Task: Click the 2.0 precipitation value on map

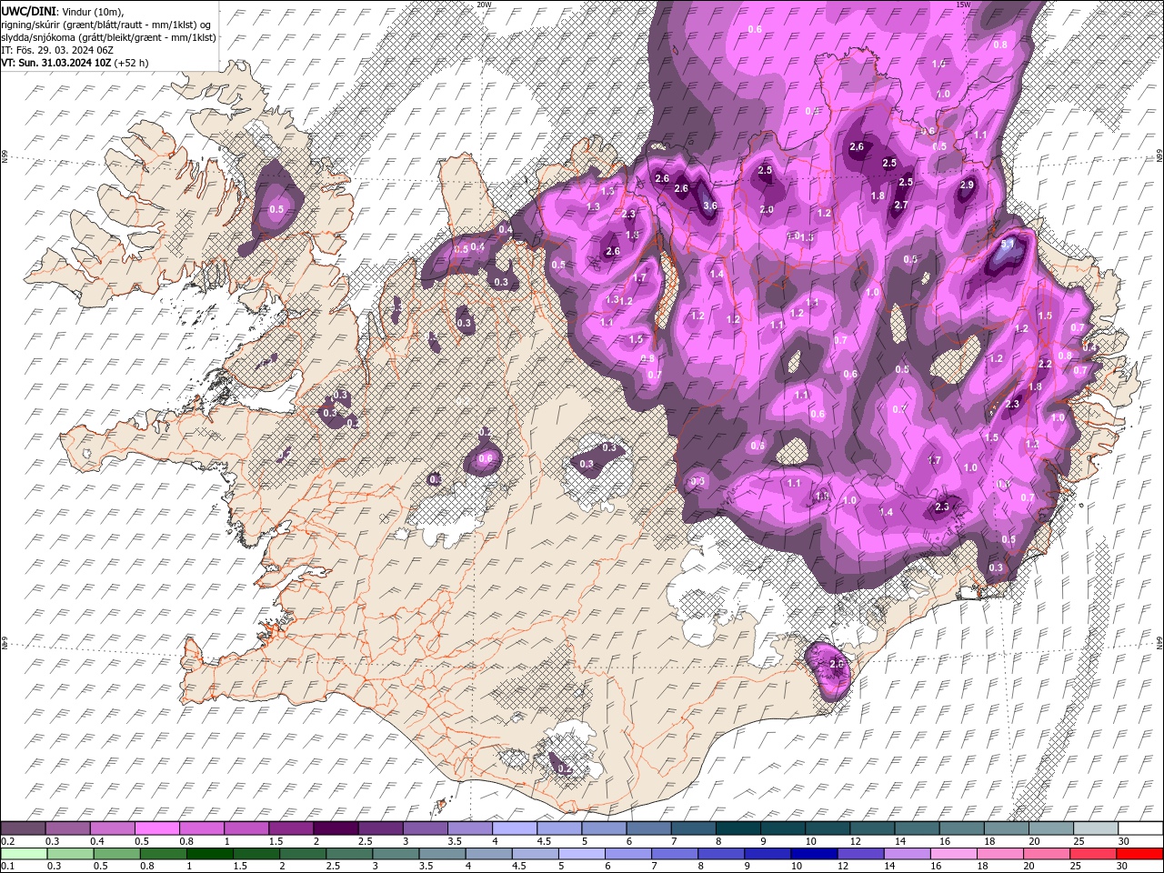Action: tap(767, 210)
